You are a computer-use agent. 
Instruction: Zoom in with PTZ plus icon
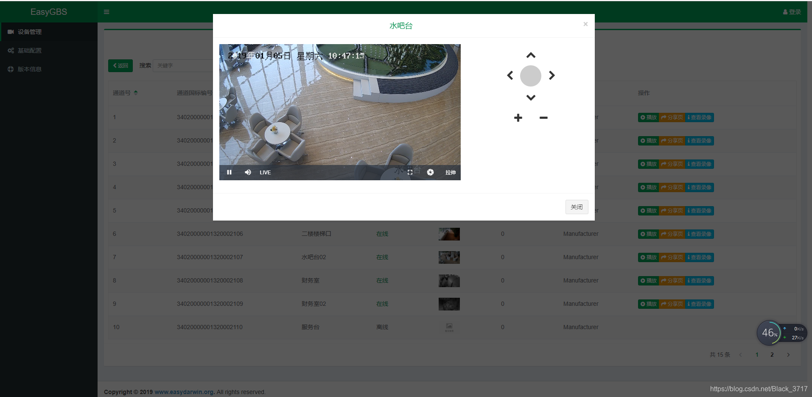click(x=518, y=118)
